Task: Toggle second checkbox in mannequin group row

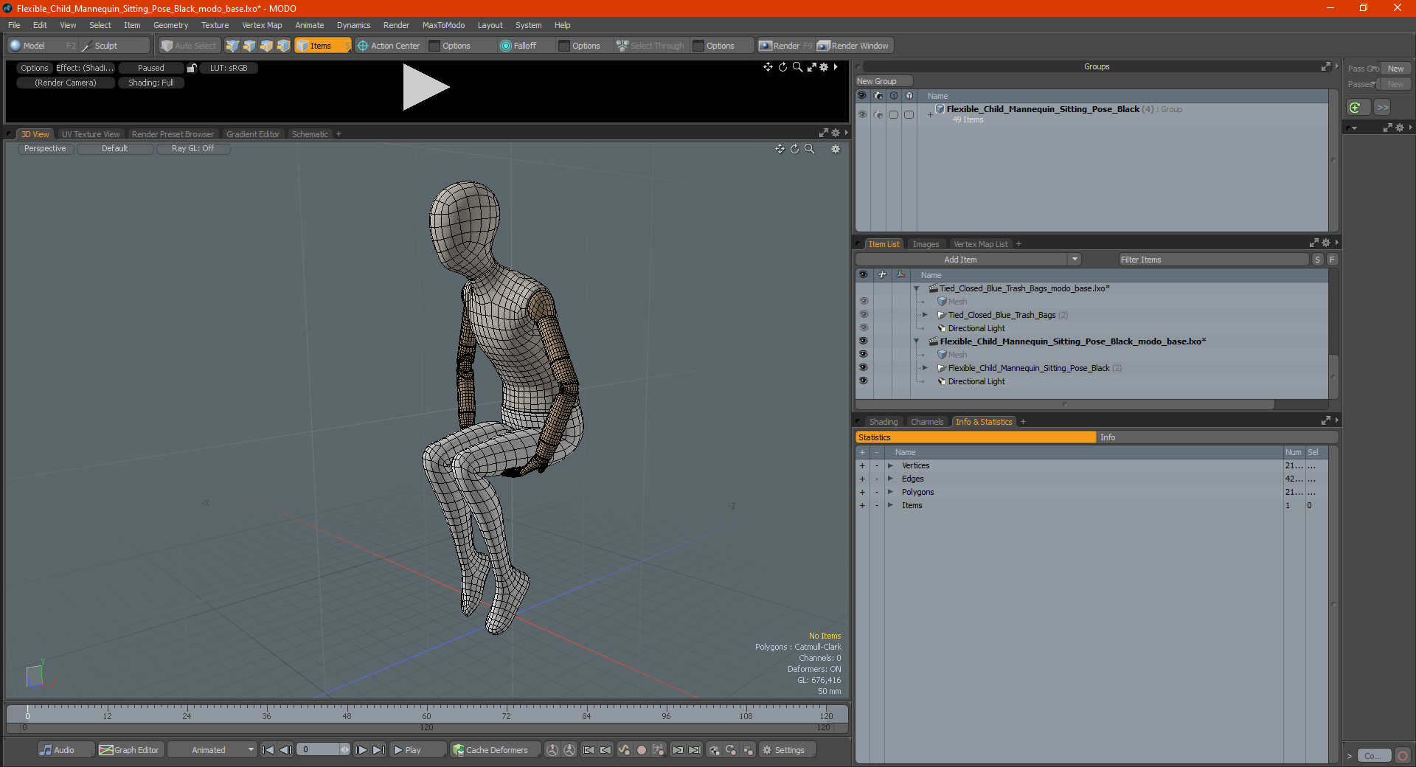Action: (909, 114)
